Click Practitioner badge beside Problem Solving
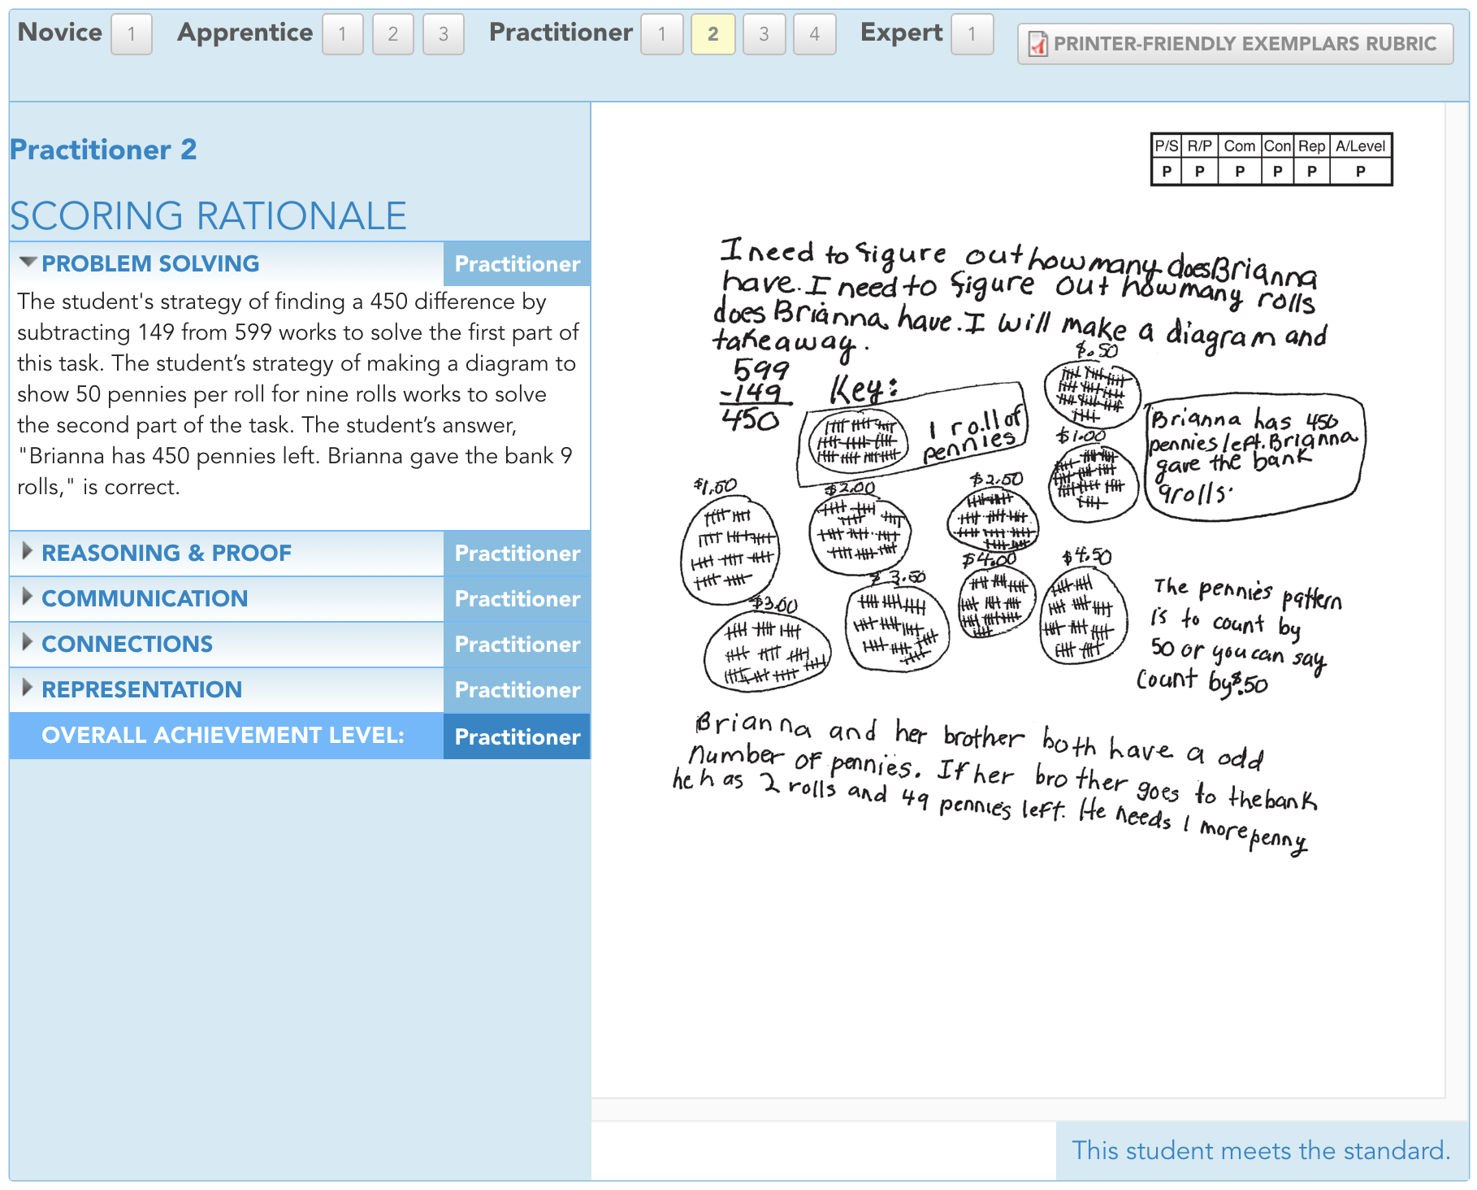1477x1190 pixels. tap(517, 263)
